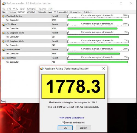Select the Summary tab

point(21,12)
